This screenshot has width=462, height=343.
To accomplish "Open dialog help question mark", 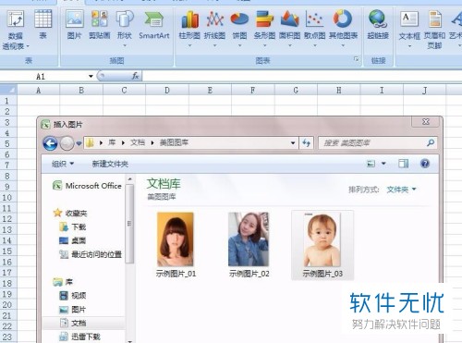I will [x=425, y=164].
